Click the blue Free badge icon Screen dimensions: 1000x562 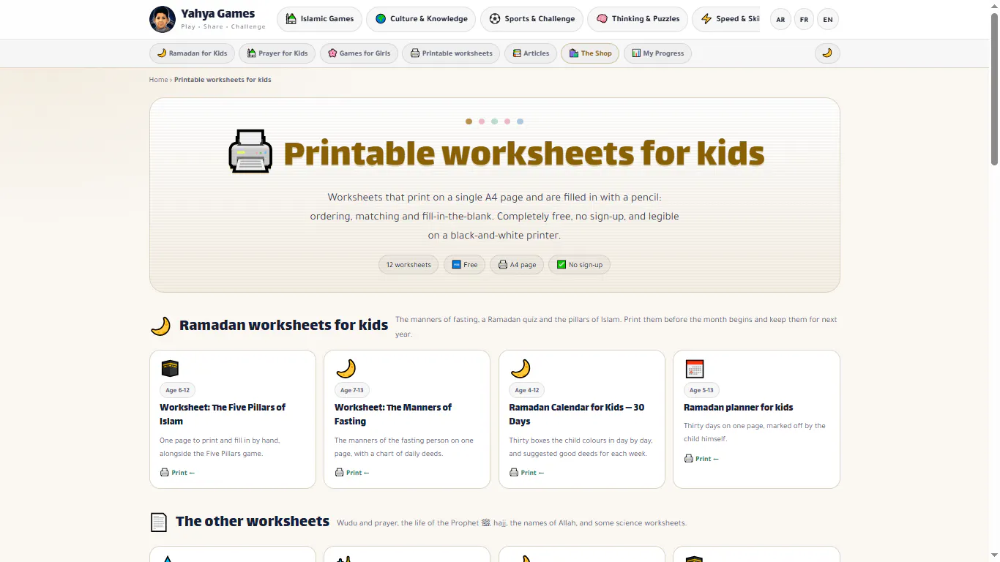(x=457, y=265)
